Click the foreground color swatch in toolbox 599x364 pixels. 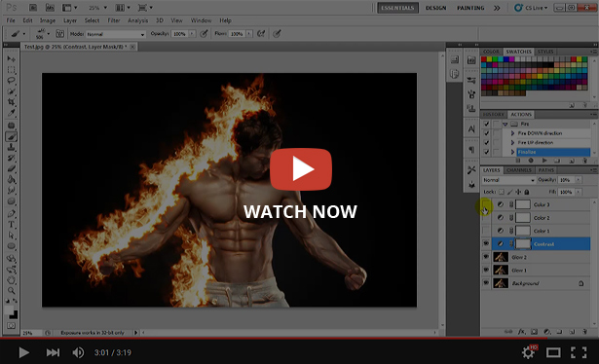pyautogui.click(x=9, y=309)
